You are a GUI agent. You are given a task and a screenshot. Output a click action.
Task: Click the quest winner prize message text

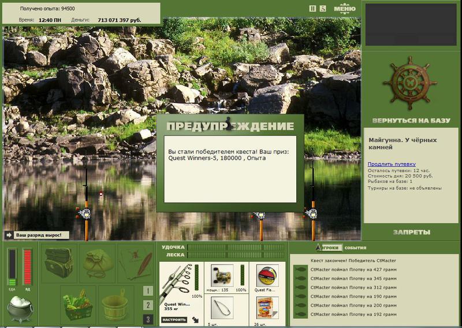[x=229, y=155]
